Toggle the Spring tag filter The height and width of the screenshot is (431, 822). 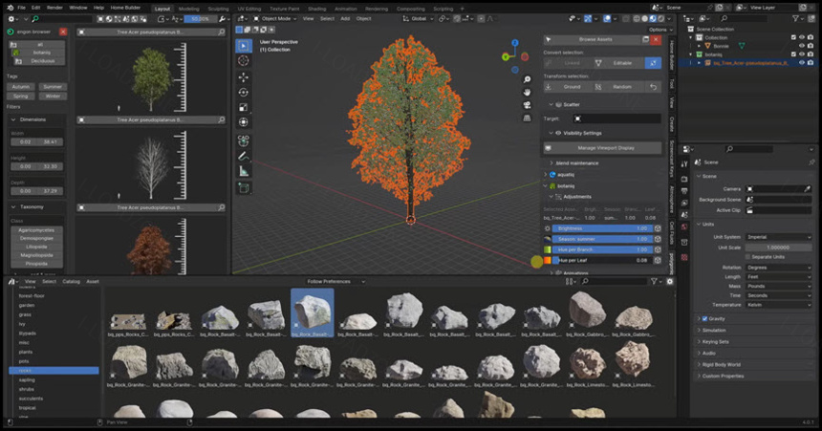tap(21, 97)
